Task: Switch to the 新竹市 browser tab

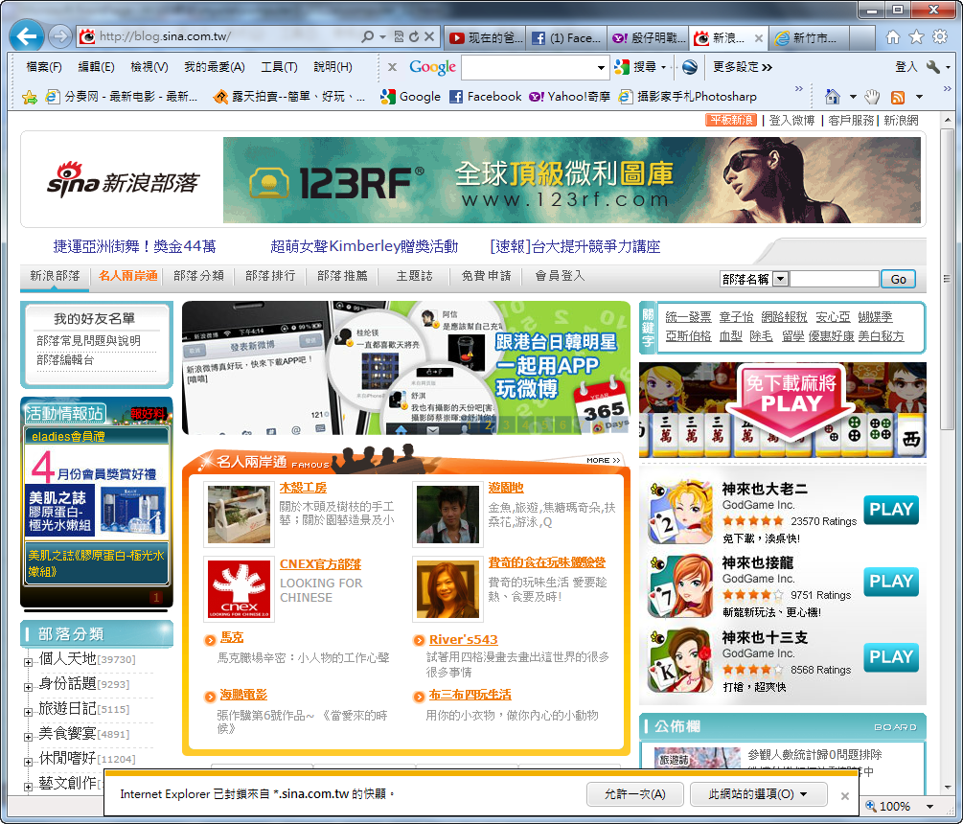Action: [x=808, y=38]
